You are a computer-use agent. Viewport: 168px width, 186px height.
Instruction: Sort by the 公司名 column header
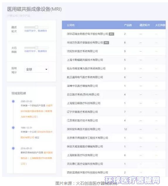pyautogui.click(x=71, y=25)
